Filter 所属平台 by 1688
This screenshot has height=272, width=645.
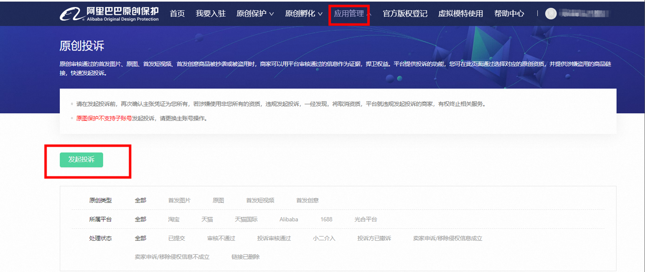326,219
